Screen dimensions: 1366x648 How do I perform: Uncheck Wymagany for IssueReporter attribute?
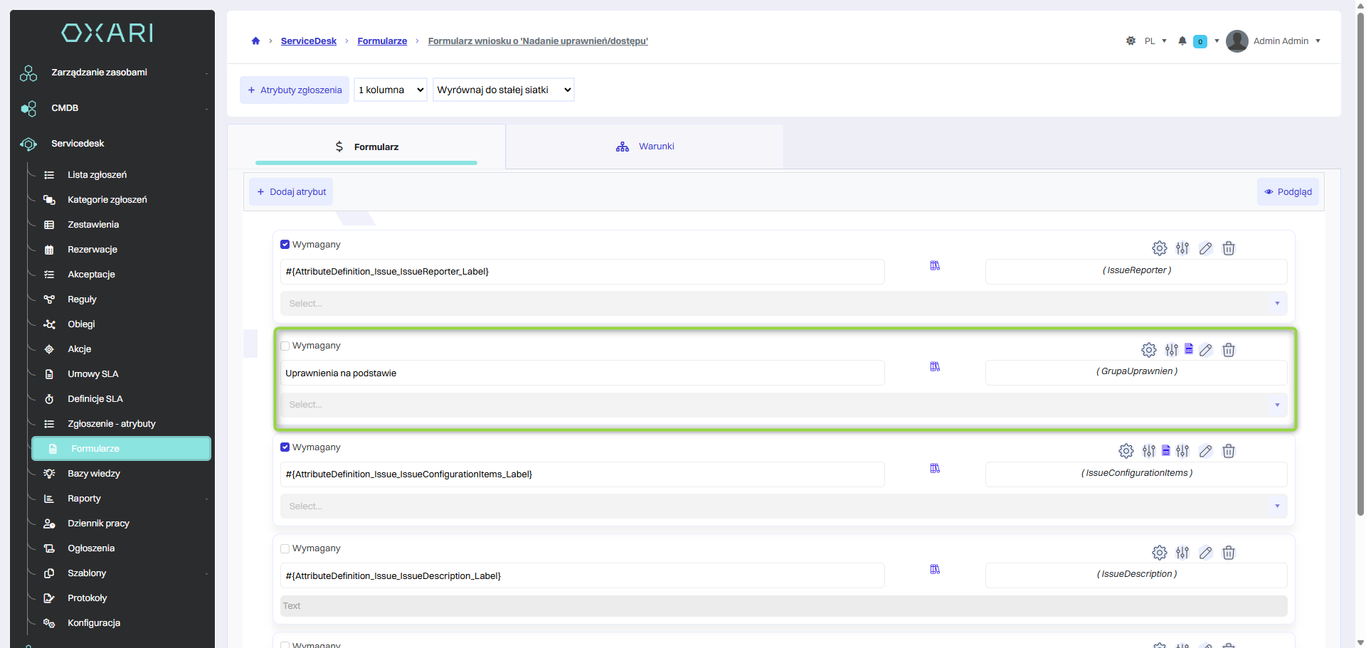click(285, 245)
